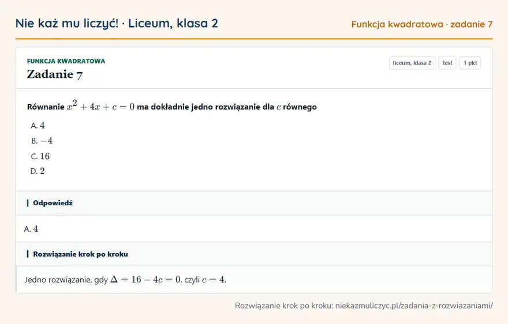
Task: Open 'Funkcja kwadratowa · zadanie 7' header link
Action: point(422,24)
